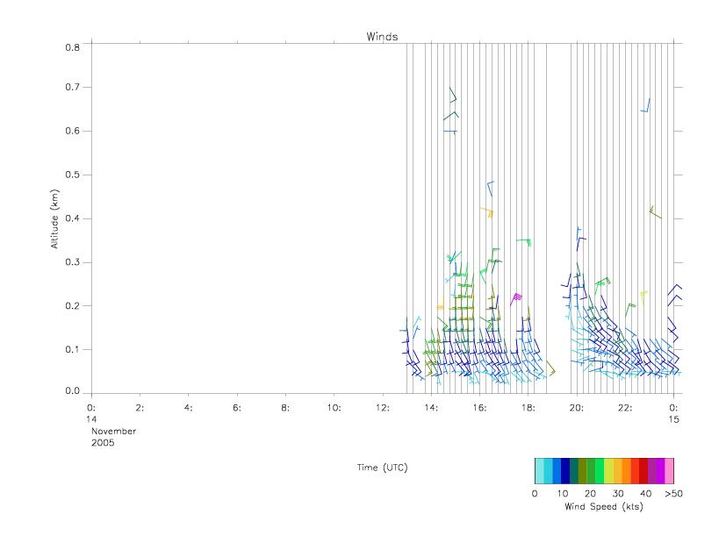This screenshot has width=726, height=536.
Task: Select the 0.6 altitude tick label
Action: pyautogui.click(x=72, y=131)
